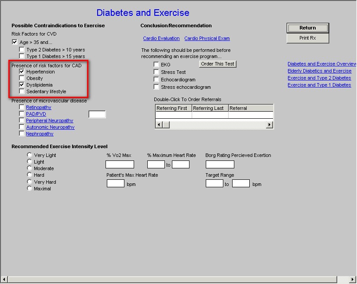Open the Retinopathy link
The height and width of the screenshot is (284, 357).
tap(39, 107)
